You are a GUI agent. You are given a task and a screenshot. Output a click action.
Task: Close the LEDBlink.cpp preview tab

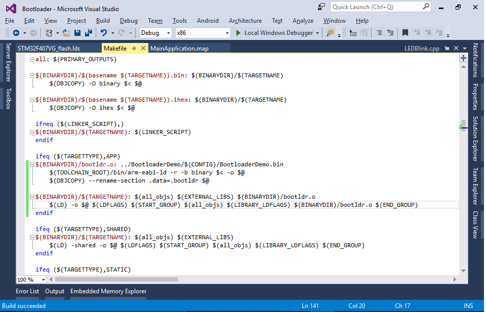click(x=456, y=48)
